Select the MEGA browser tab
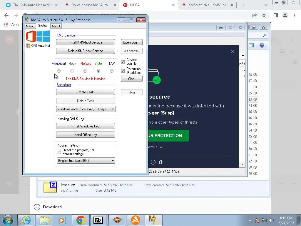This screenshot has width=301, height=226. click(x=149, y=5)
